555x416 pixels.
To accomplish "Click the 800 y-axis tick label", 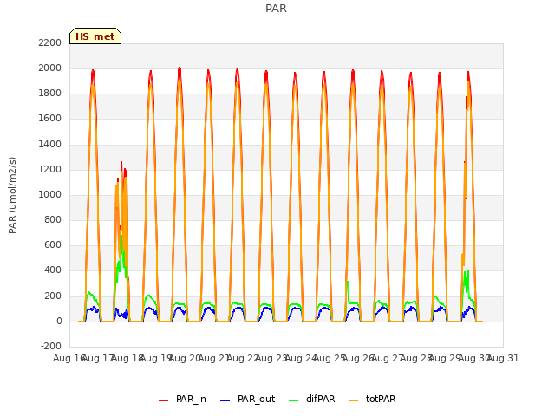I will 53,219.
